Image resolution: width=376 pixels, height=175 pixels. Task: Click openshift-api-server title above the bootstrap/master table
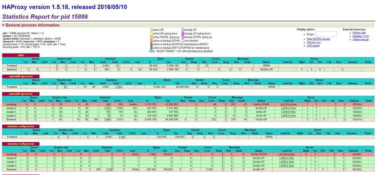tap(21, 94)
